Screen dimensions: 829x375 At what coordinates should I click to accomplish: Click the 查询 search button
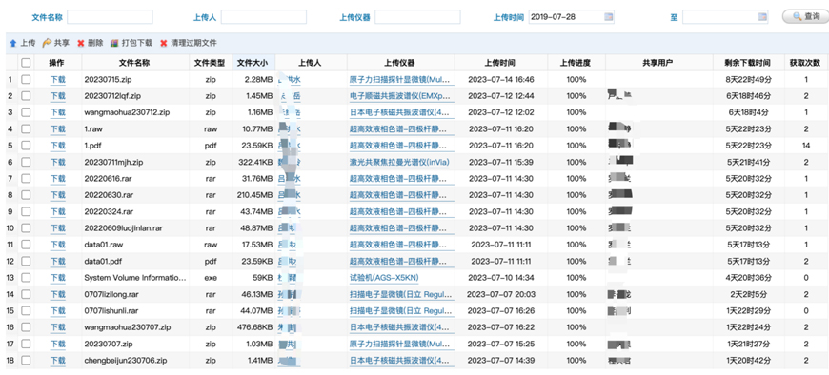pos(805,17)
